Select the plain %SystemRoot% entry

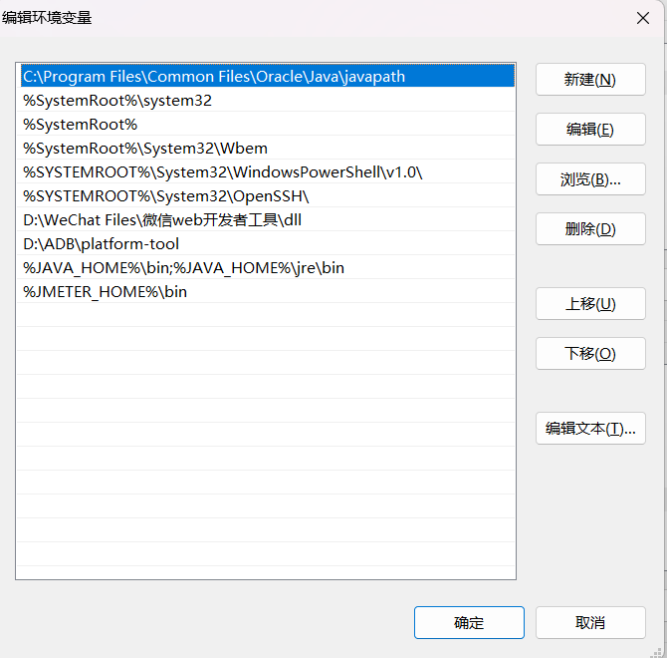coord(266,125)
